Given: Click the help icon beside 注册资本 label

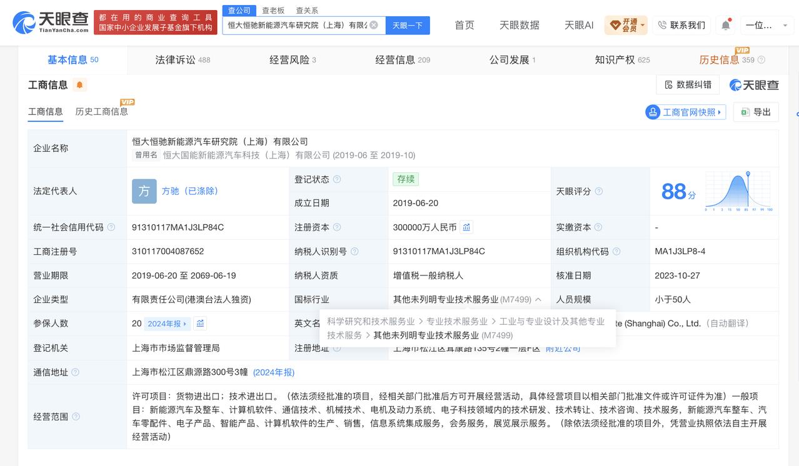Looking at the screenshot, I should [337, 227].
